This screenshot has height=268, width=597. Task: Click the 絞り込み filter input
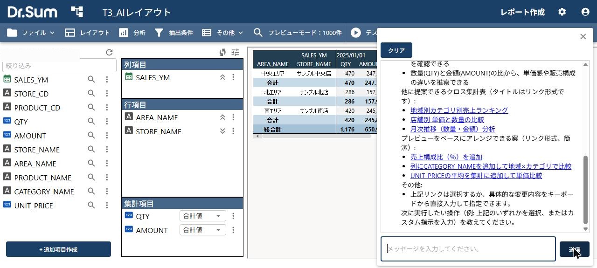tap(59, 66)
